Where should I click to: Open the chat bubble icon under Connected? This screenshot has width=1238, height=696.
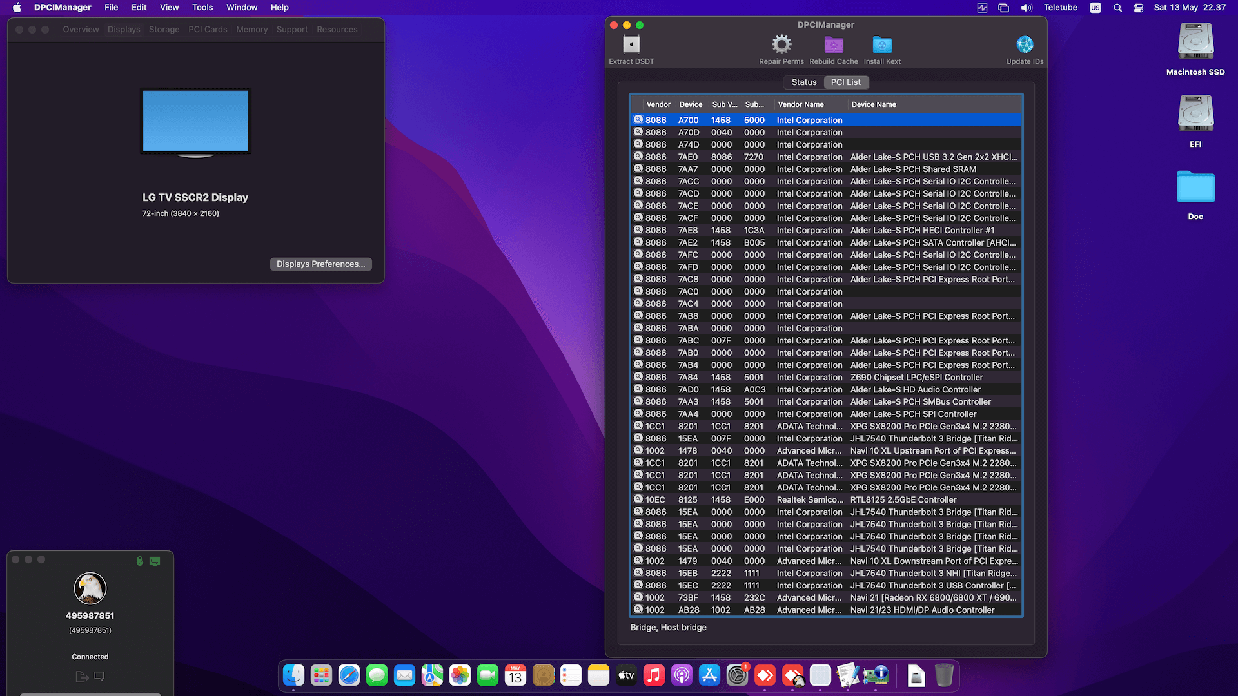coord(99,676)
